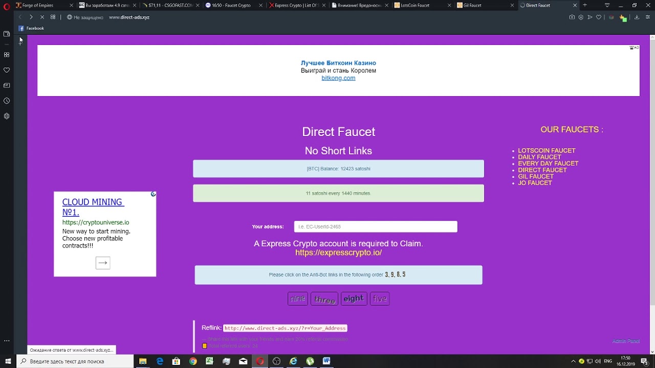This screenshot has height=368, width=655.
Task: Open Speed Dial start page grid icon
Action: click(x=53, y=17)
